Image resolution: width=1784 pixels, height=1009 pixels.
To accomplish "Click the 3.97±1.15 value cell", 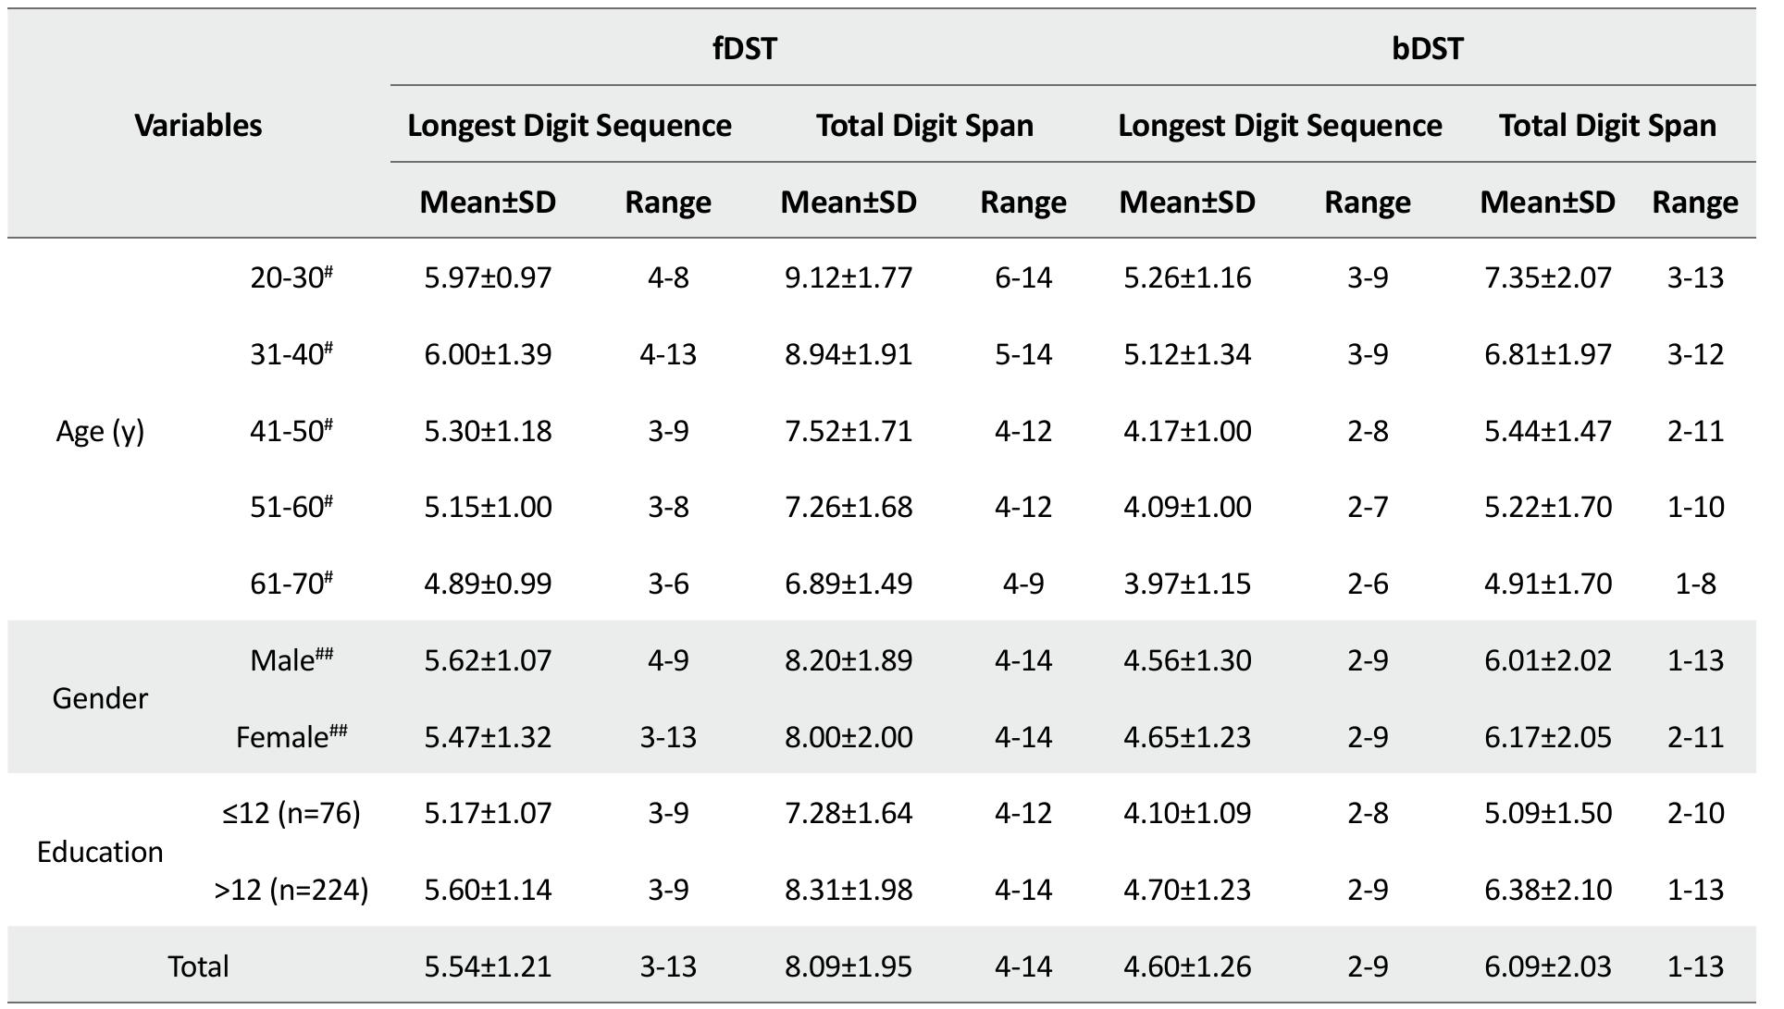I will click(1187, 584).
